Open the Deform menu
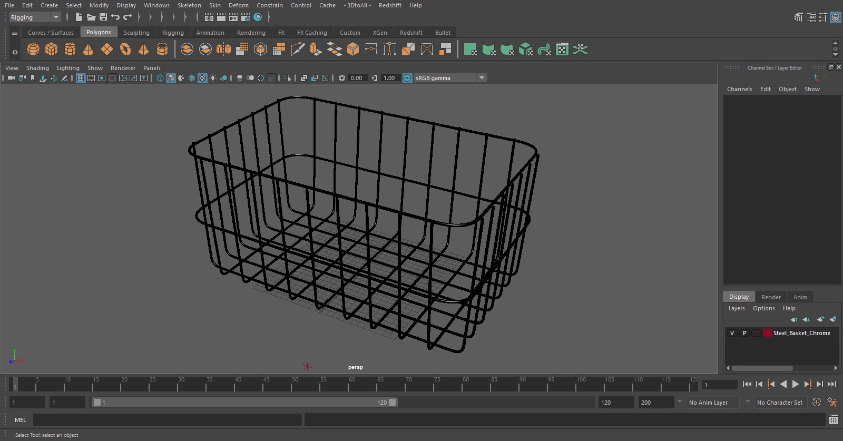Image resolution: width=843 pixels, height=441 pixels. 238,5
